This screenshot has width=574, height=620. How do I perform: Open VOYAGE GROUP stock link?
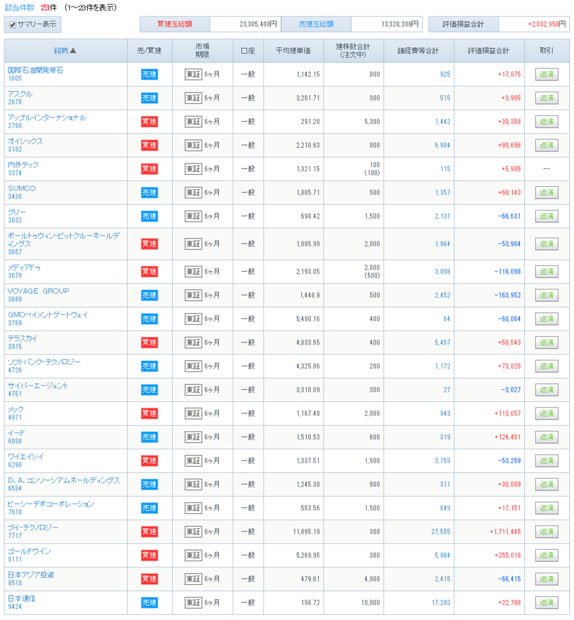(38, 291)
